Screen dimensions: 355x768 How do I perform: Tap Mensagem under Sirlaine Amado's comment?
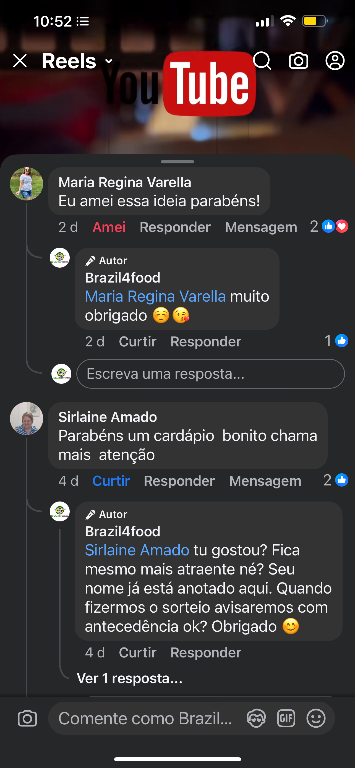(265, 481)
